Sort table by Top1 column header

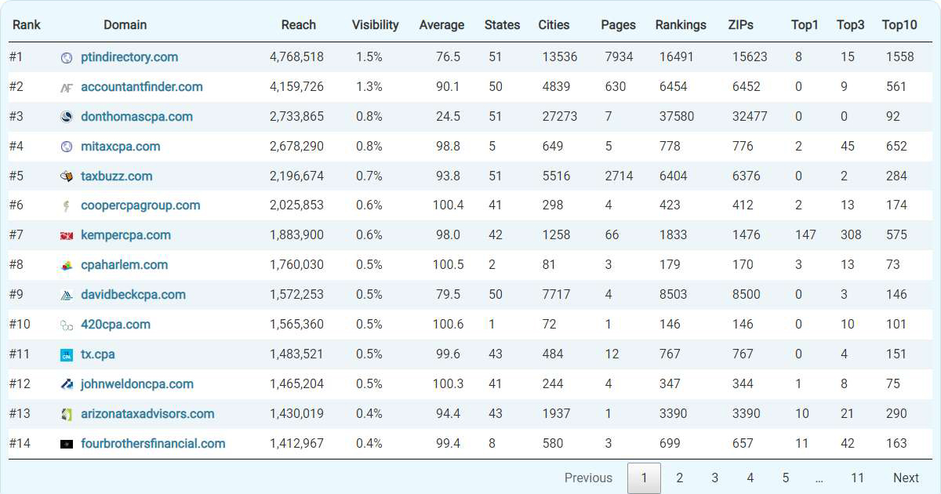pyautogui.click(x=805, y=25)
